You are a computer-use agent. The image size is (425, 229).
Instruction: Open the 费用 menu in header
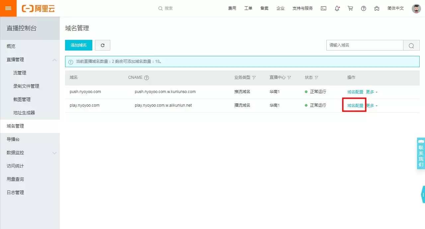point(232,8)
